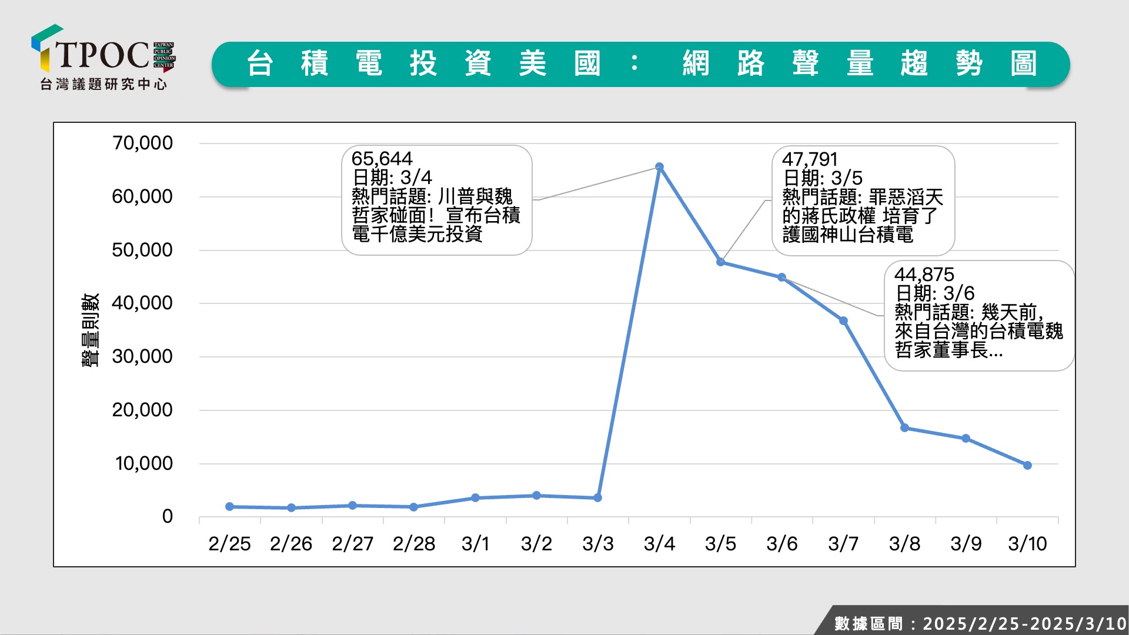Click the peak data point on 3/4
Image resolution: width=1129 pixels, height=635 pixels.
tap(659, 167)
